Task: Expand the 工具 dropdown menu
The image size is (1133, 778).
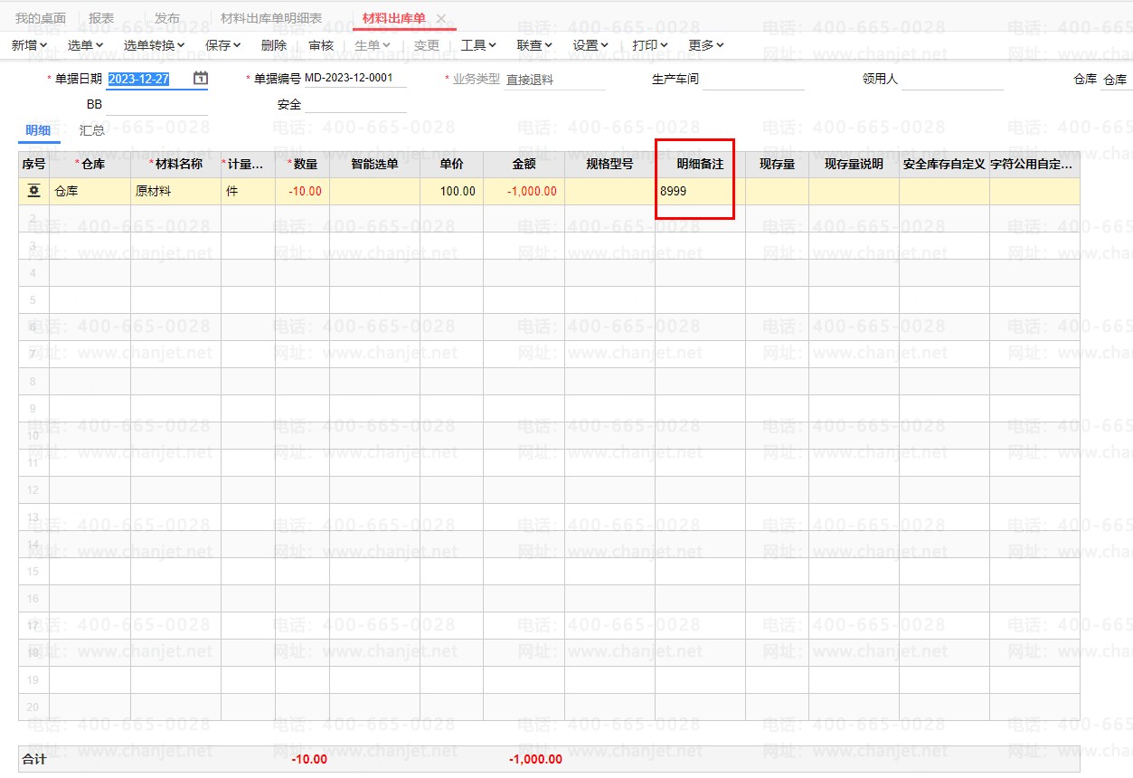Action: (478, 44)
